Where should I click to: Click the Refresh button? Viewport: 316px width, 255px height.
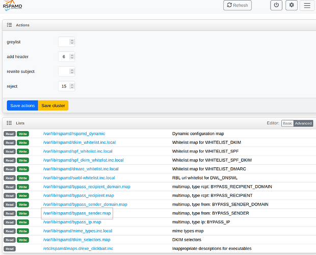238,5
